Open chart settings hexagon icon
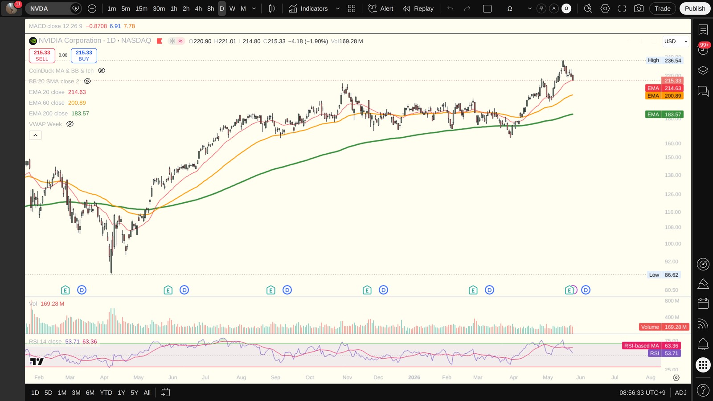The image size is (713, 401). (x=605, y=8)
